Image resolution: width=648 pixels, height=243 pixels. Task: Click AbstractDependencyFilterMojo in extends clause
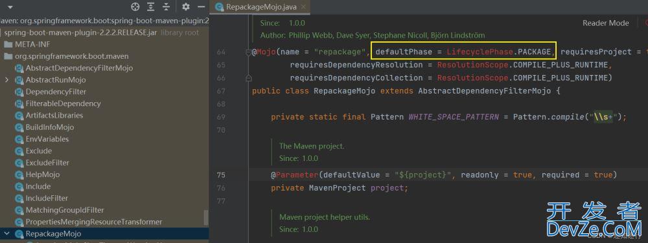pos(484,91)
